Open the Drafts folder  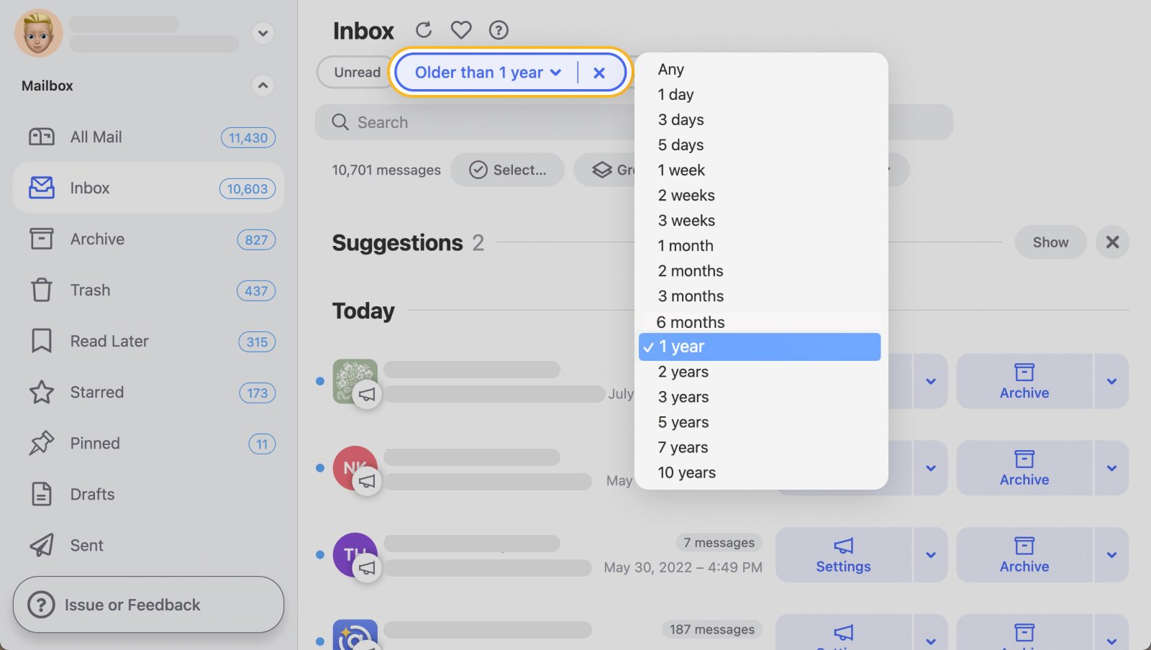click(91, 494)
